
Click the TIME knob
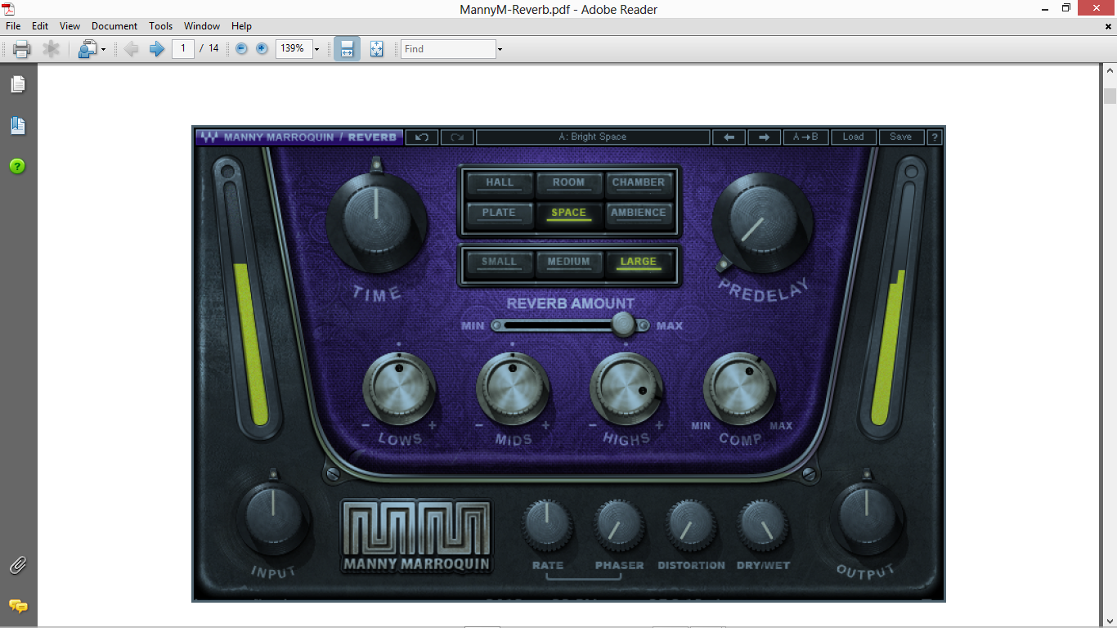point(376,221)
